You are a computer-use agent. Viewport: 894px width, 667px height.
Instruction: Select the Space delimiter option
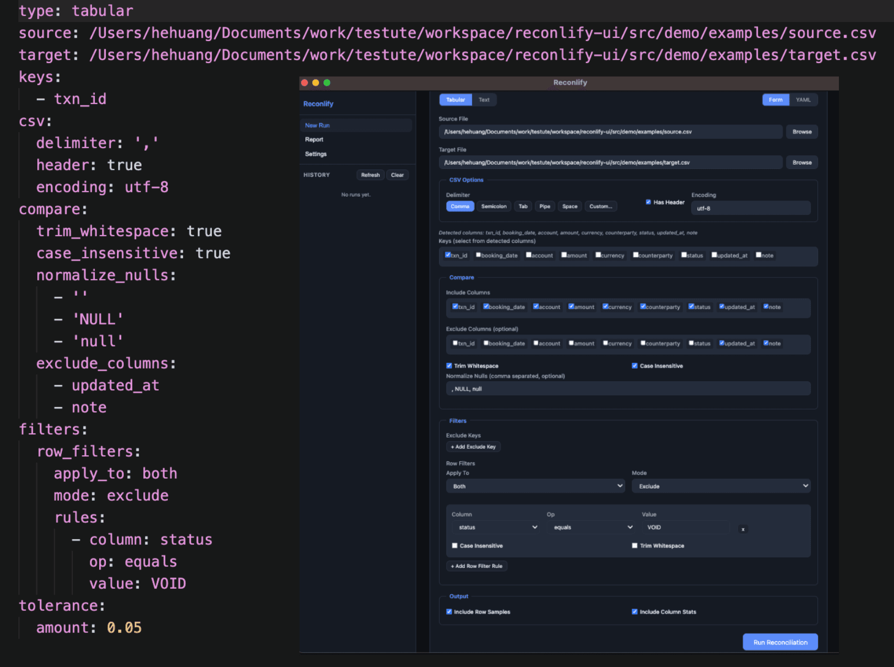coord(570,206)
